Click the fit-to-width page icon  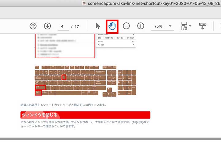pyautogui.click(x=184, y=26)
